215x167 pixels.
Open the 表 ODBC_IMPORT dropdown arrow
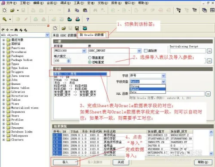[x=139, y=51]
